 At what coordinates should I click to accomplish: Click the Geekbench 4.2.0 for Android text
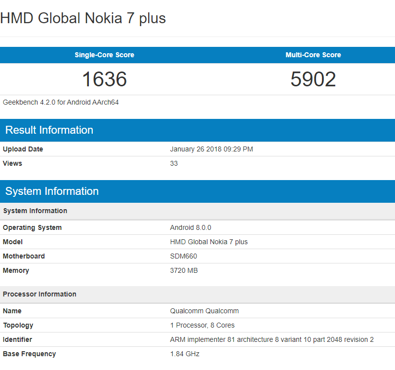(x=61, y=103)
